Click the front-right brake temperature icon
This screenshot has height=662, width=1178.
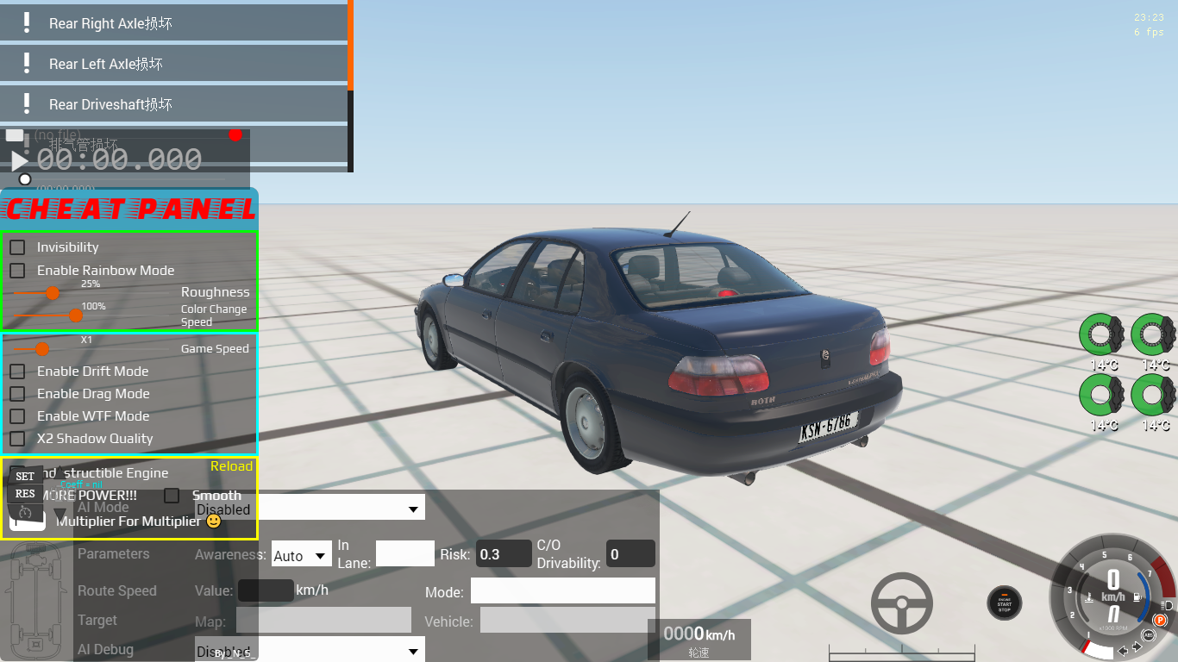(1153, 334)
